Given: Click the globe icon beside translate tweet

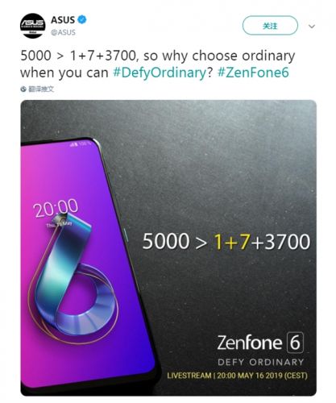Looking at the screenshot, I should point(23,89).
